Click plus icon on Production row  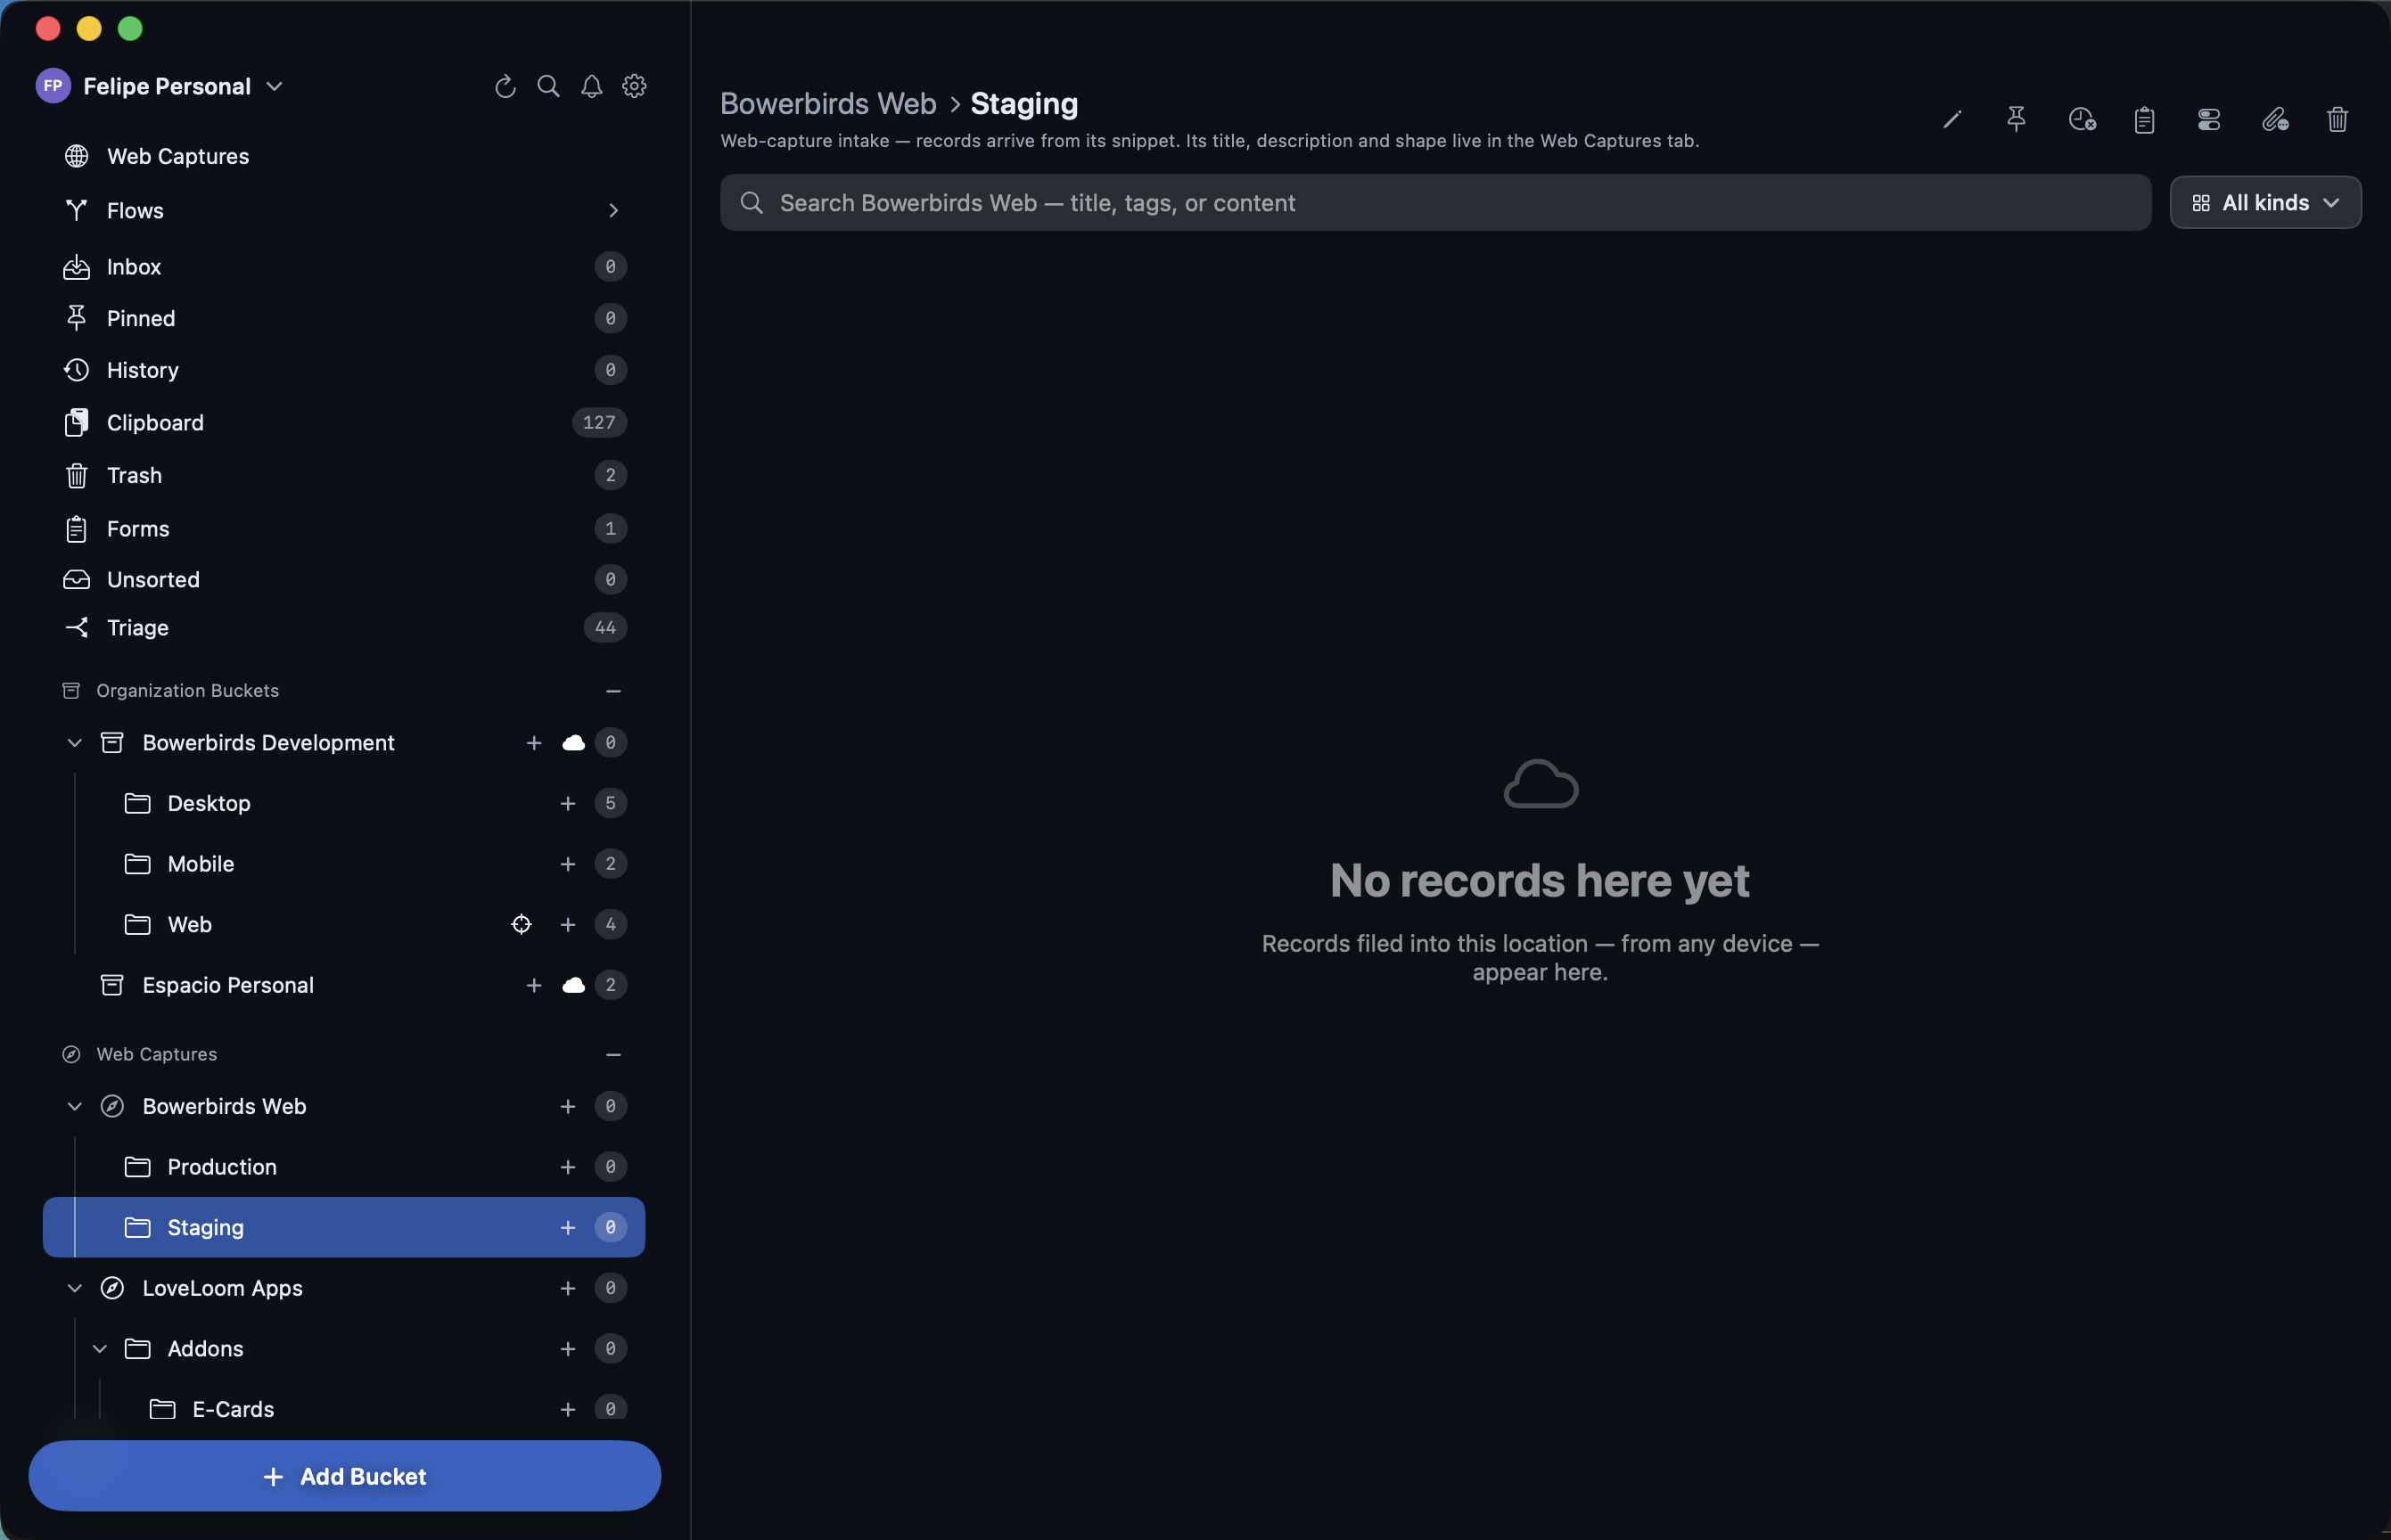[567, 1167]
